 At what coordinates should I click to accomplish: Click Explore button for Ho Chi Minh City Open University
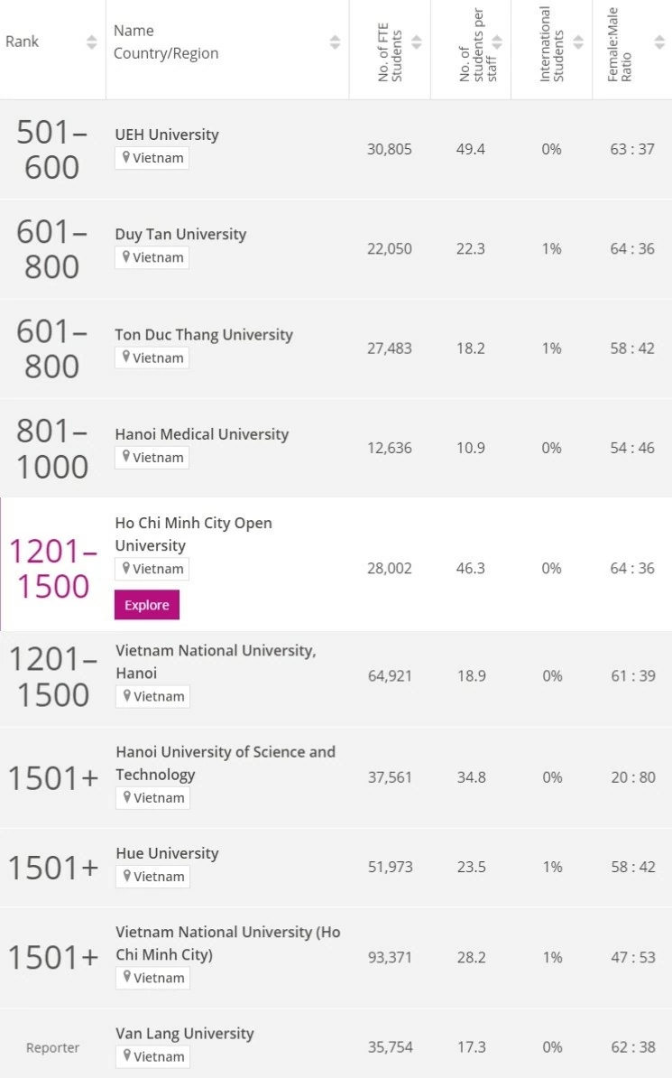147,605
